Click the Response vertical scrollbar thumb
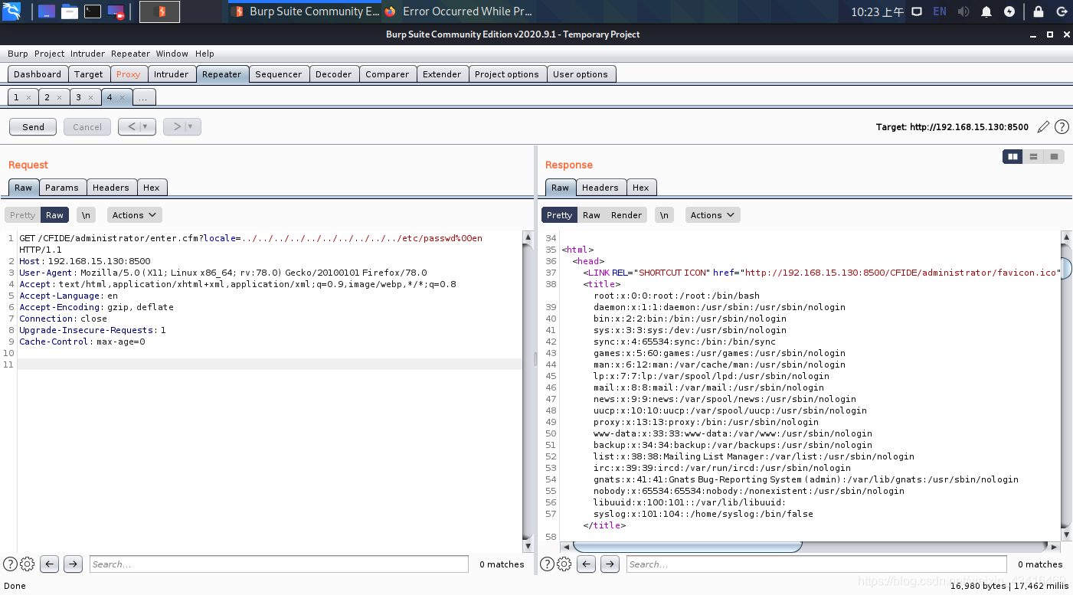 [1065, 268]
